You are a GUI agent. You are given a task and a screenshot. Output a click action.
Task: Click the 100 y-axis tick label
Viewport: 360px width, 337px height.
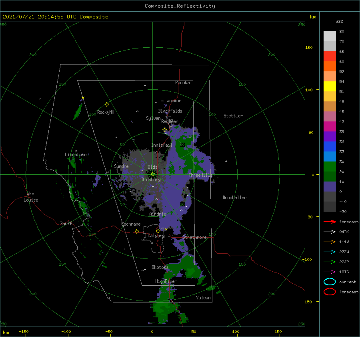[x=309, y=90]
